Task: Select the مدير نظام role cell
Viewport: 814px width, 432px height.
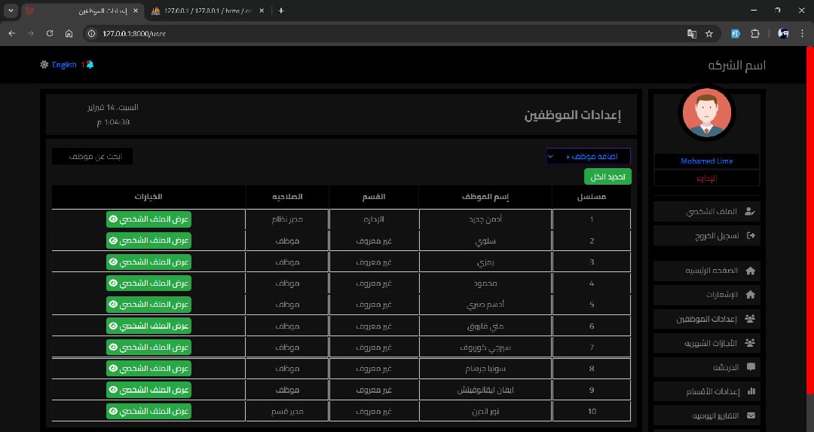Action: [287, 219]
